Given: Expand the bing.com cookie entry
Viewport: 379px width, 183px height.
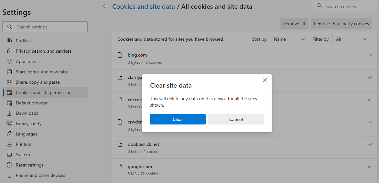Looking at the screenshot, I should point(369,55).
